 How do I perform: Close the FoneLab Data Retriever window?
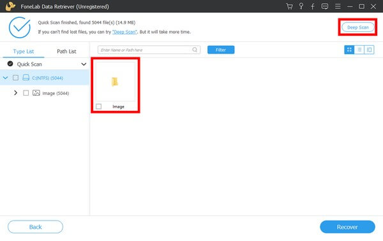(373, 6)
